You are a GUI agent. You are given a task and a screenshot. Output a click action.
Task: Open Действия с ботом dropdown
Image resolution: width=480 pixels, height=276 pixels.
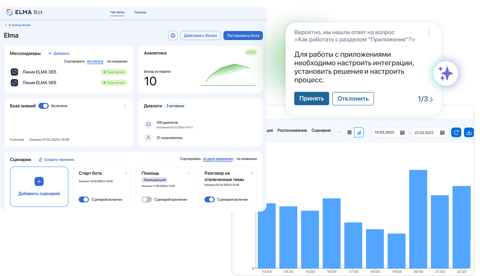200,36
